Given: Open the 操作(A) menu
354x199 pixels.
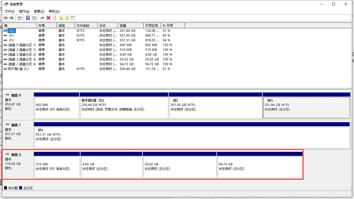Looking at the screenshot, I should coord(24,11).
